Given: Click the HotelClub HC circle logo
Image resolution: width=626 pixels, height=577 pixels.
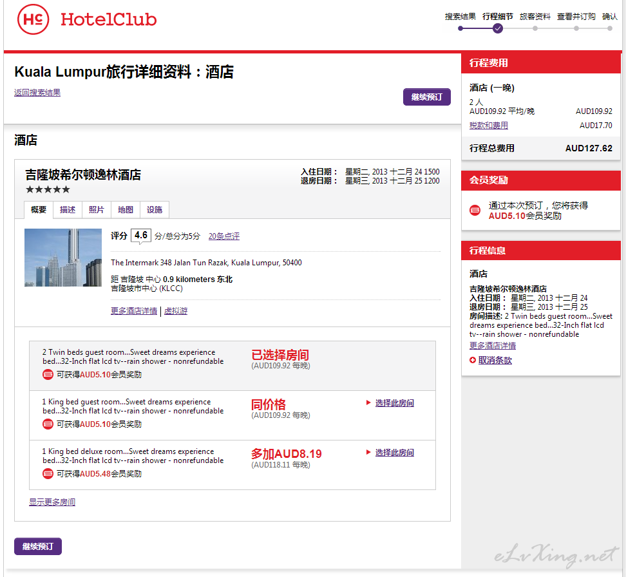Looking at the screenshot, I should coord(33,19).
